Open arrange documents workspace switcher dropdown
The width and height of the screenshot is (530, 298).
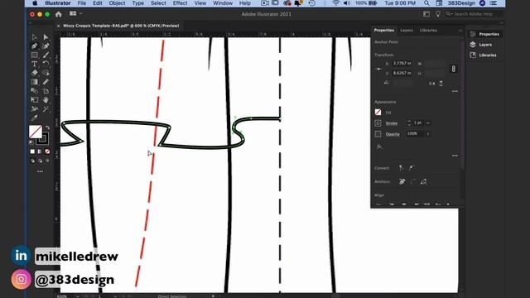click(75, 14)
